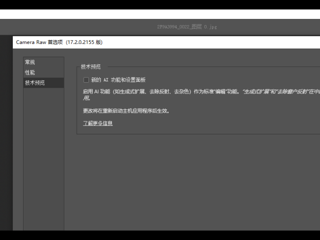Click the 启用 AI 功能 description paragraph
Image resolution: width=320 pixels, height=240 pixels.
[201, 95]
